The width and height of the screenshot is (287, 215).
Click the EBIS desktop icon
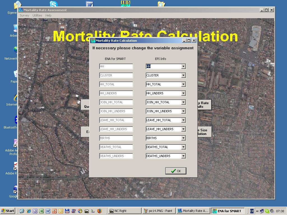pos(126,3)
